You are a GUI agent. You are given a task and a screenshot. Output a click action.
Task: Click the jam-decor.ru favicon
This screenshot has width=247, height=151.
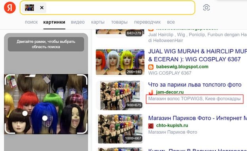pos(151,92)
